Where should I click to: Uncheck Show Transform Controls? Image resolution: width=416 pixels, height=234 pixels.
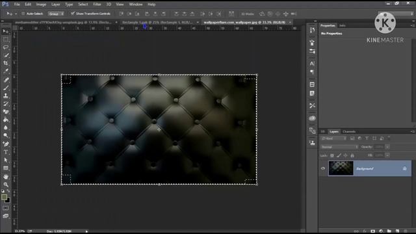[72, 13]
